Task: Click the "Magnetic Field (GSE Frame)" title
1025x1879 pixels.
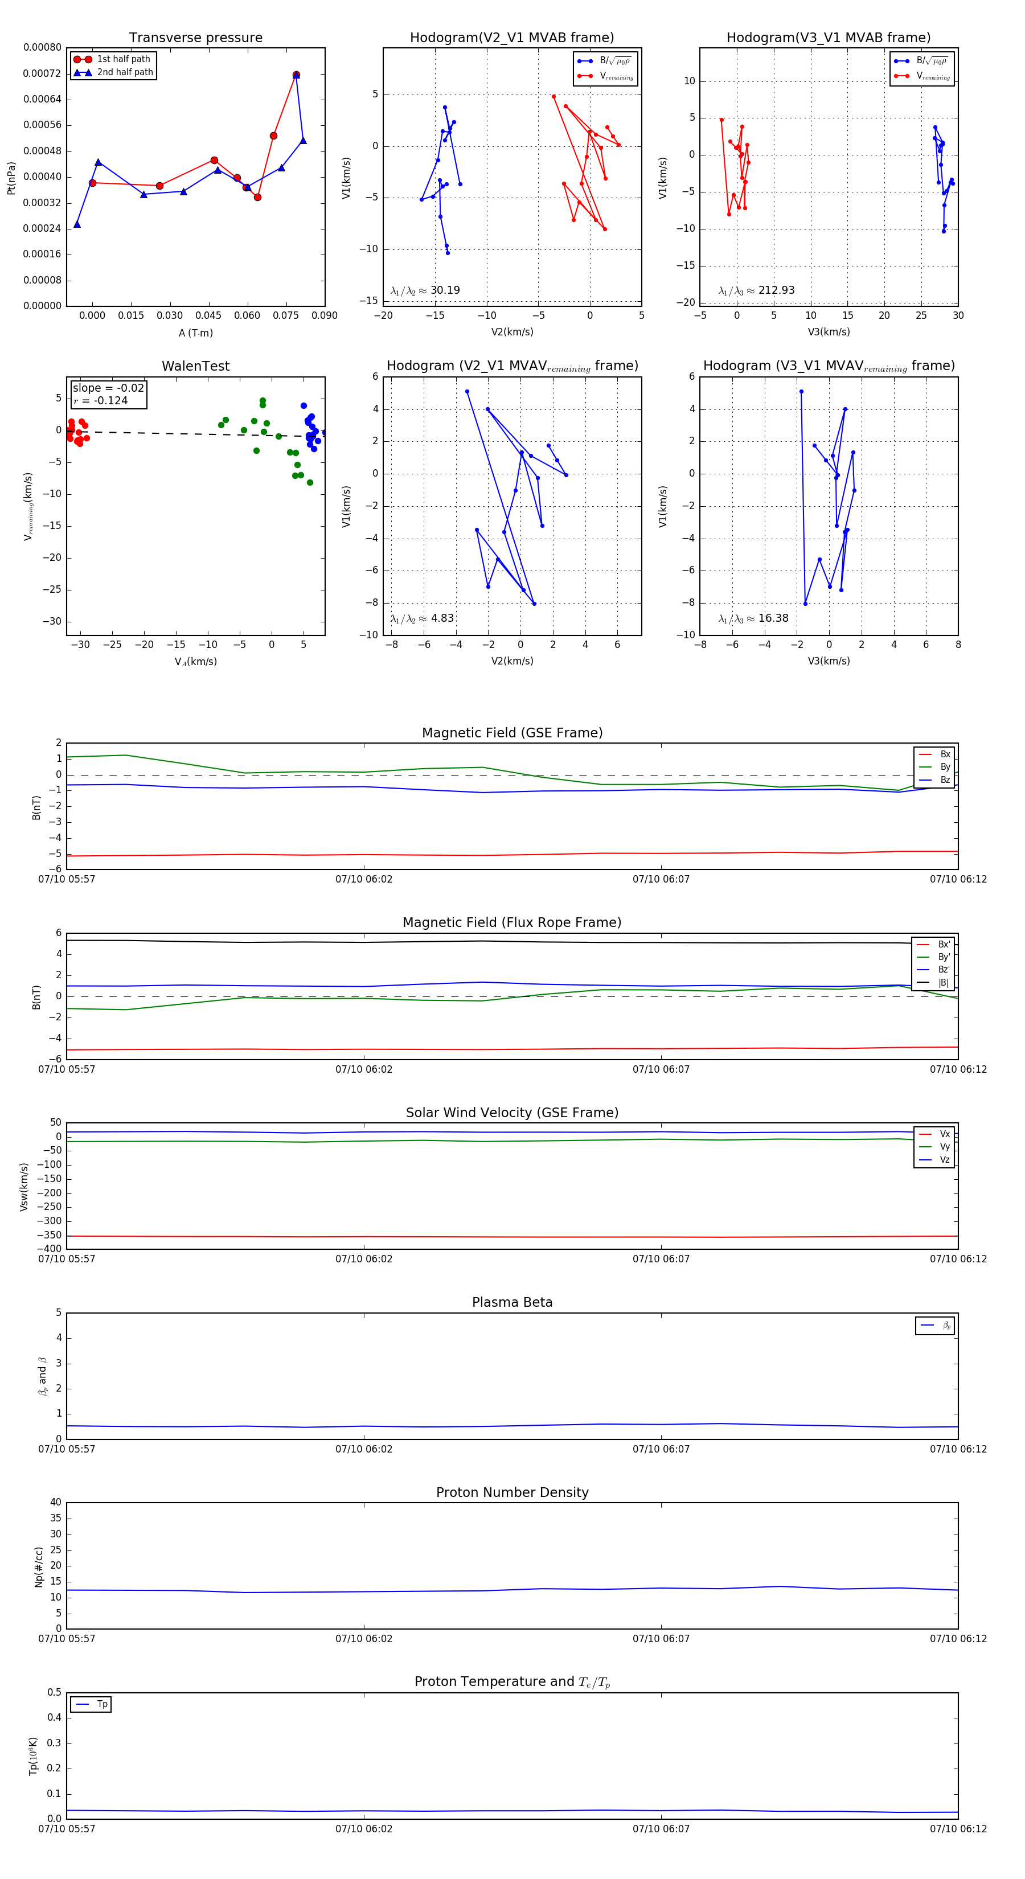Action: (512, 733)
